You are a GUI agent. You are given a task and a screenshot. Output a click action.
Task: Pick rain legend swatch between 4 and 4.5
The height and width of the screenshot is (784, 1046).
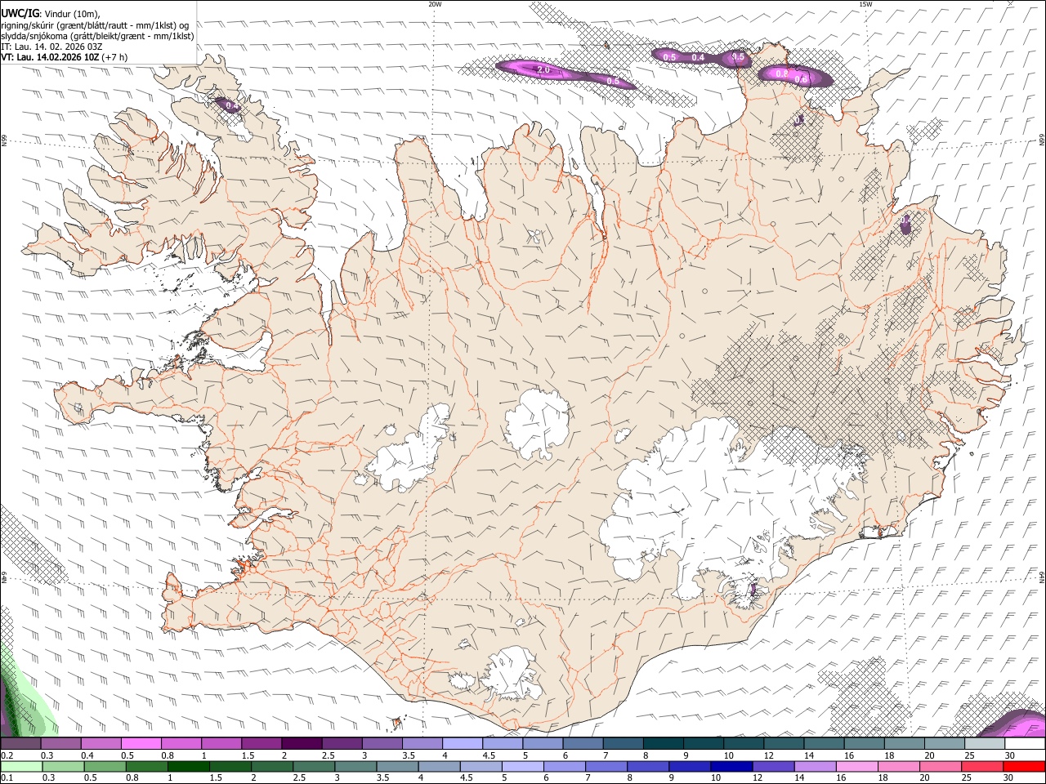coord(439,766)
